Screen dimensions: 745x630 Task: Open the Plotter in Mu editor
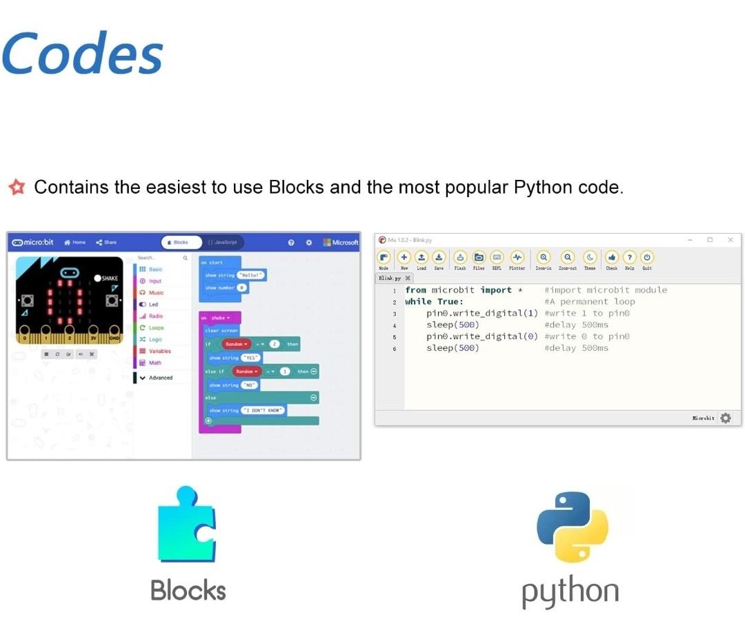point(517,258)
